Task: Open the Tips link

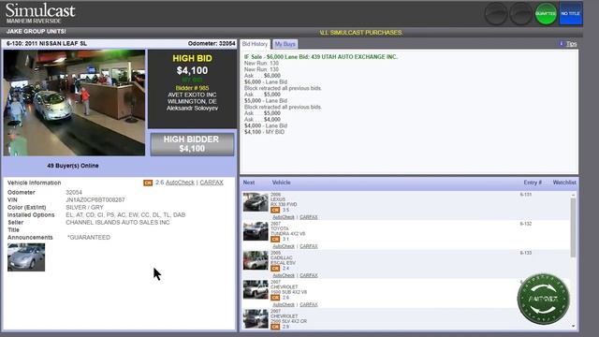Action: [x=572, y=44]
